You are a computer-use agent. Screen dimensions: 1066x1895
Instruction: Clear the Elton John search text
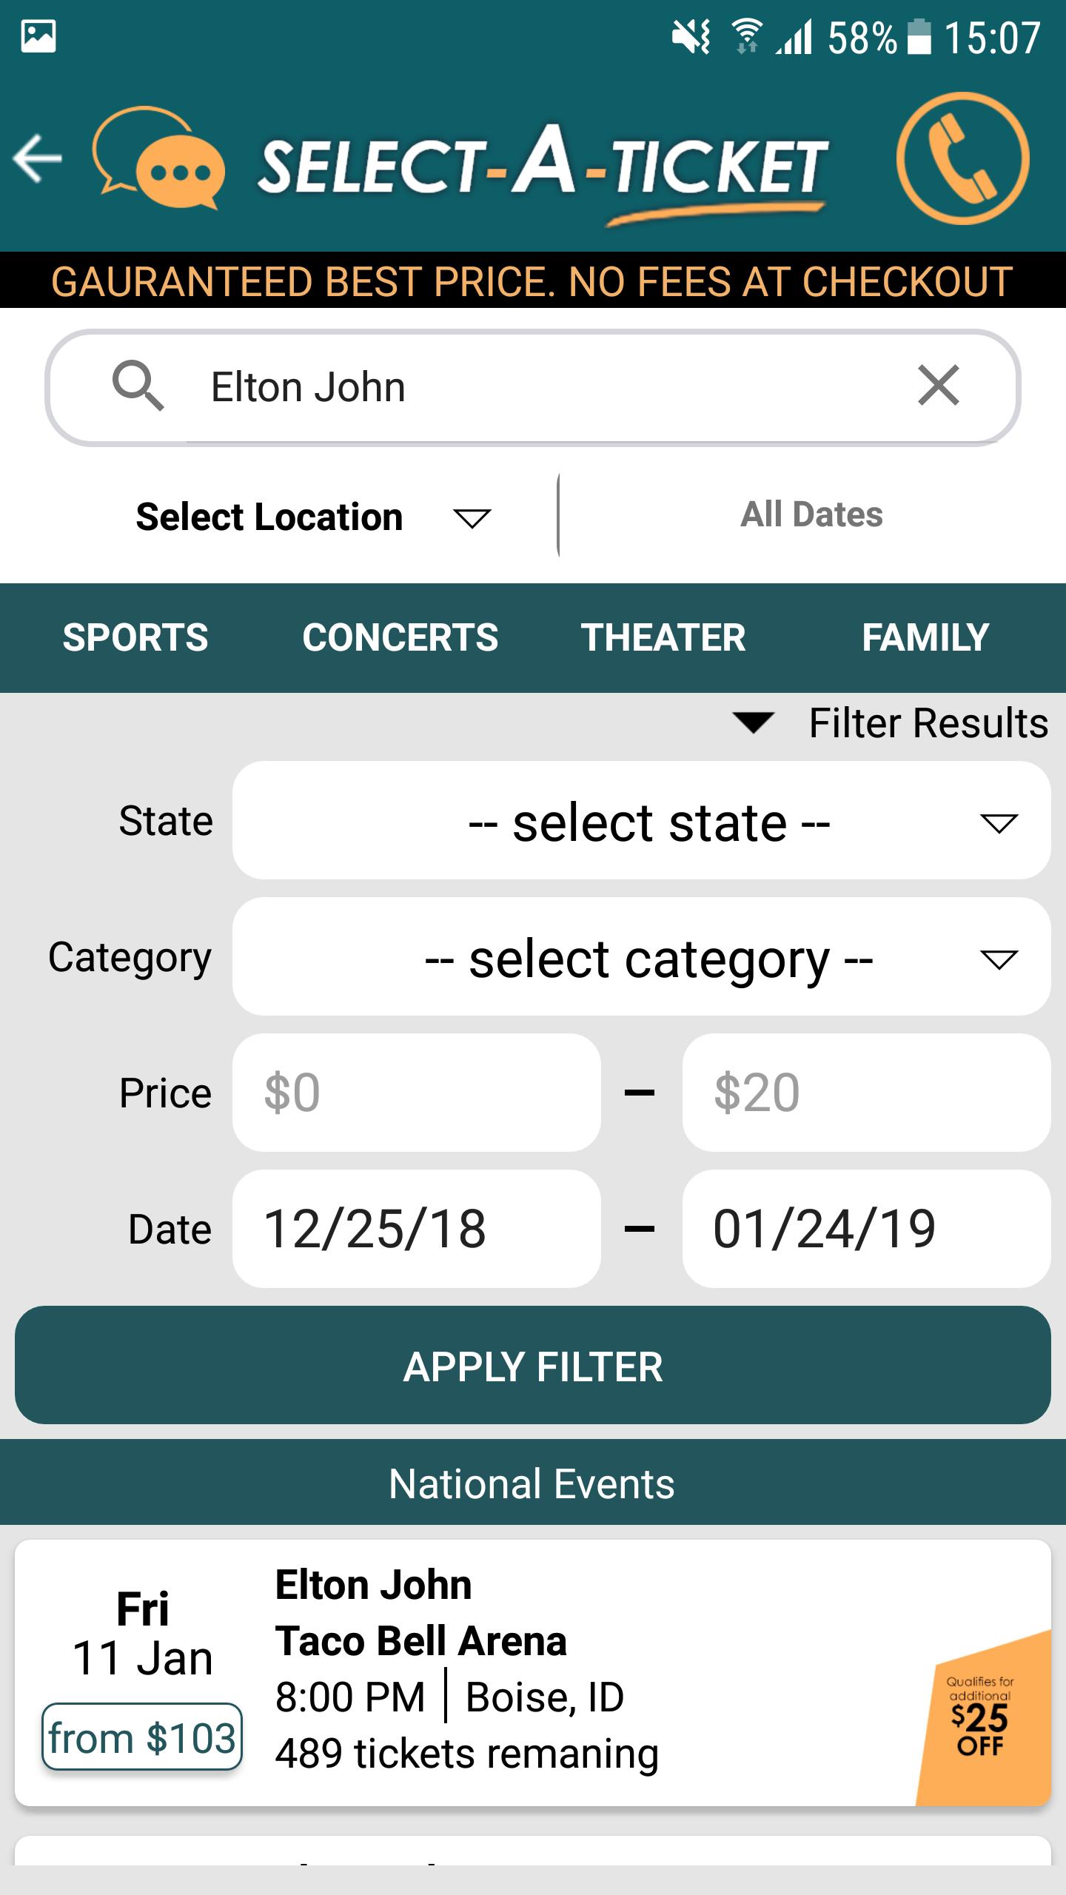(x=938, y=386)
